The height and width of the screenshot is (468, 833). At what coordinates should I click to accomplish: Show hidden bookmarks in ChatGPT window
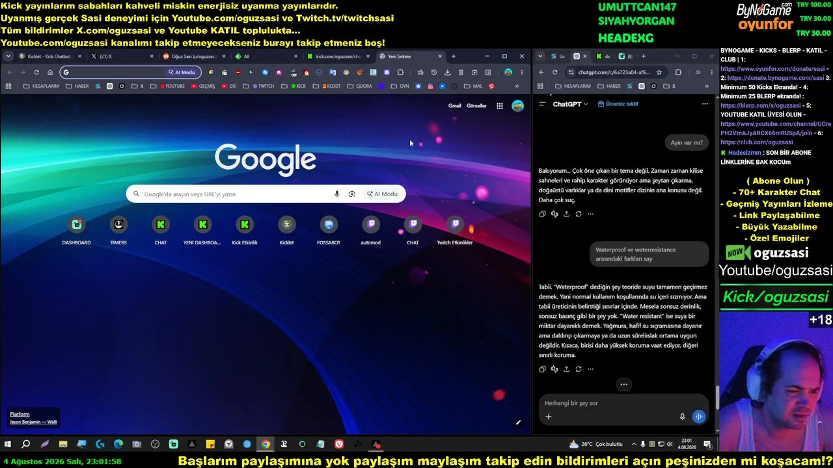point(707,86)
